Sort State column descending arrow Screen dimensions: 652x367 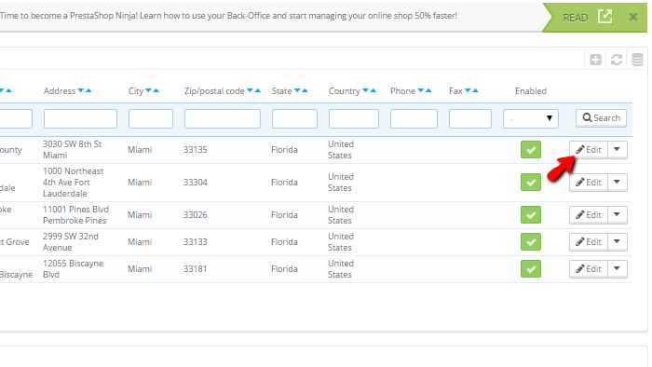point(297,90)
